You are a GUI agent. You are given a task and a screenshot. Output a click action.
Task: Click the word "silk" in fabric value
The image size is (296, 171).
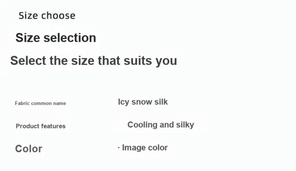[161, 102]
